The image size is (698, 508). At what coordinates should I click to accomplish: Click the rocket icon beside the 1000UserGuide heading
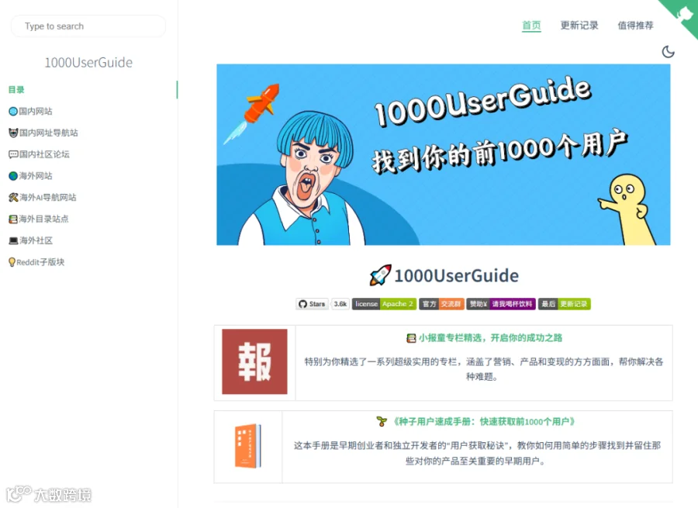[x=381, y=275]
